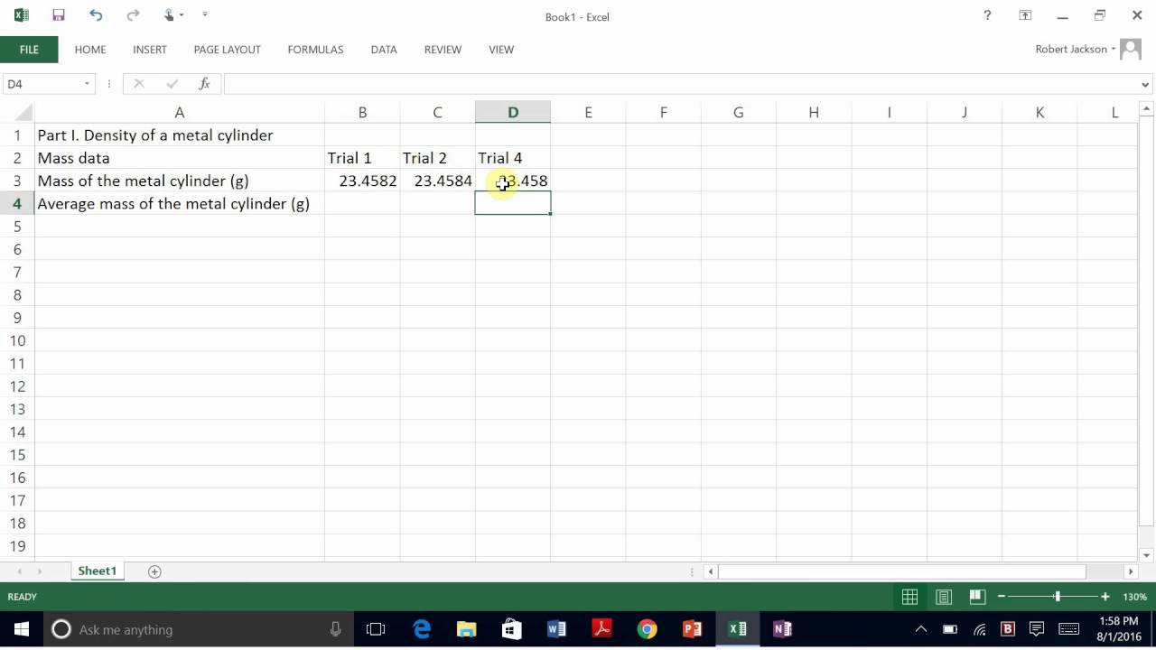Open Word from the Windows taskbar
Viewport: 1156px width, 650px height.
point(556,629)
